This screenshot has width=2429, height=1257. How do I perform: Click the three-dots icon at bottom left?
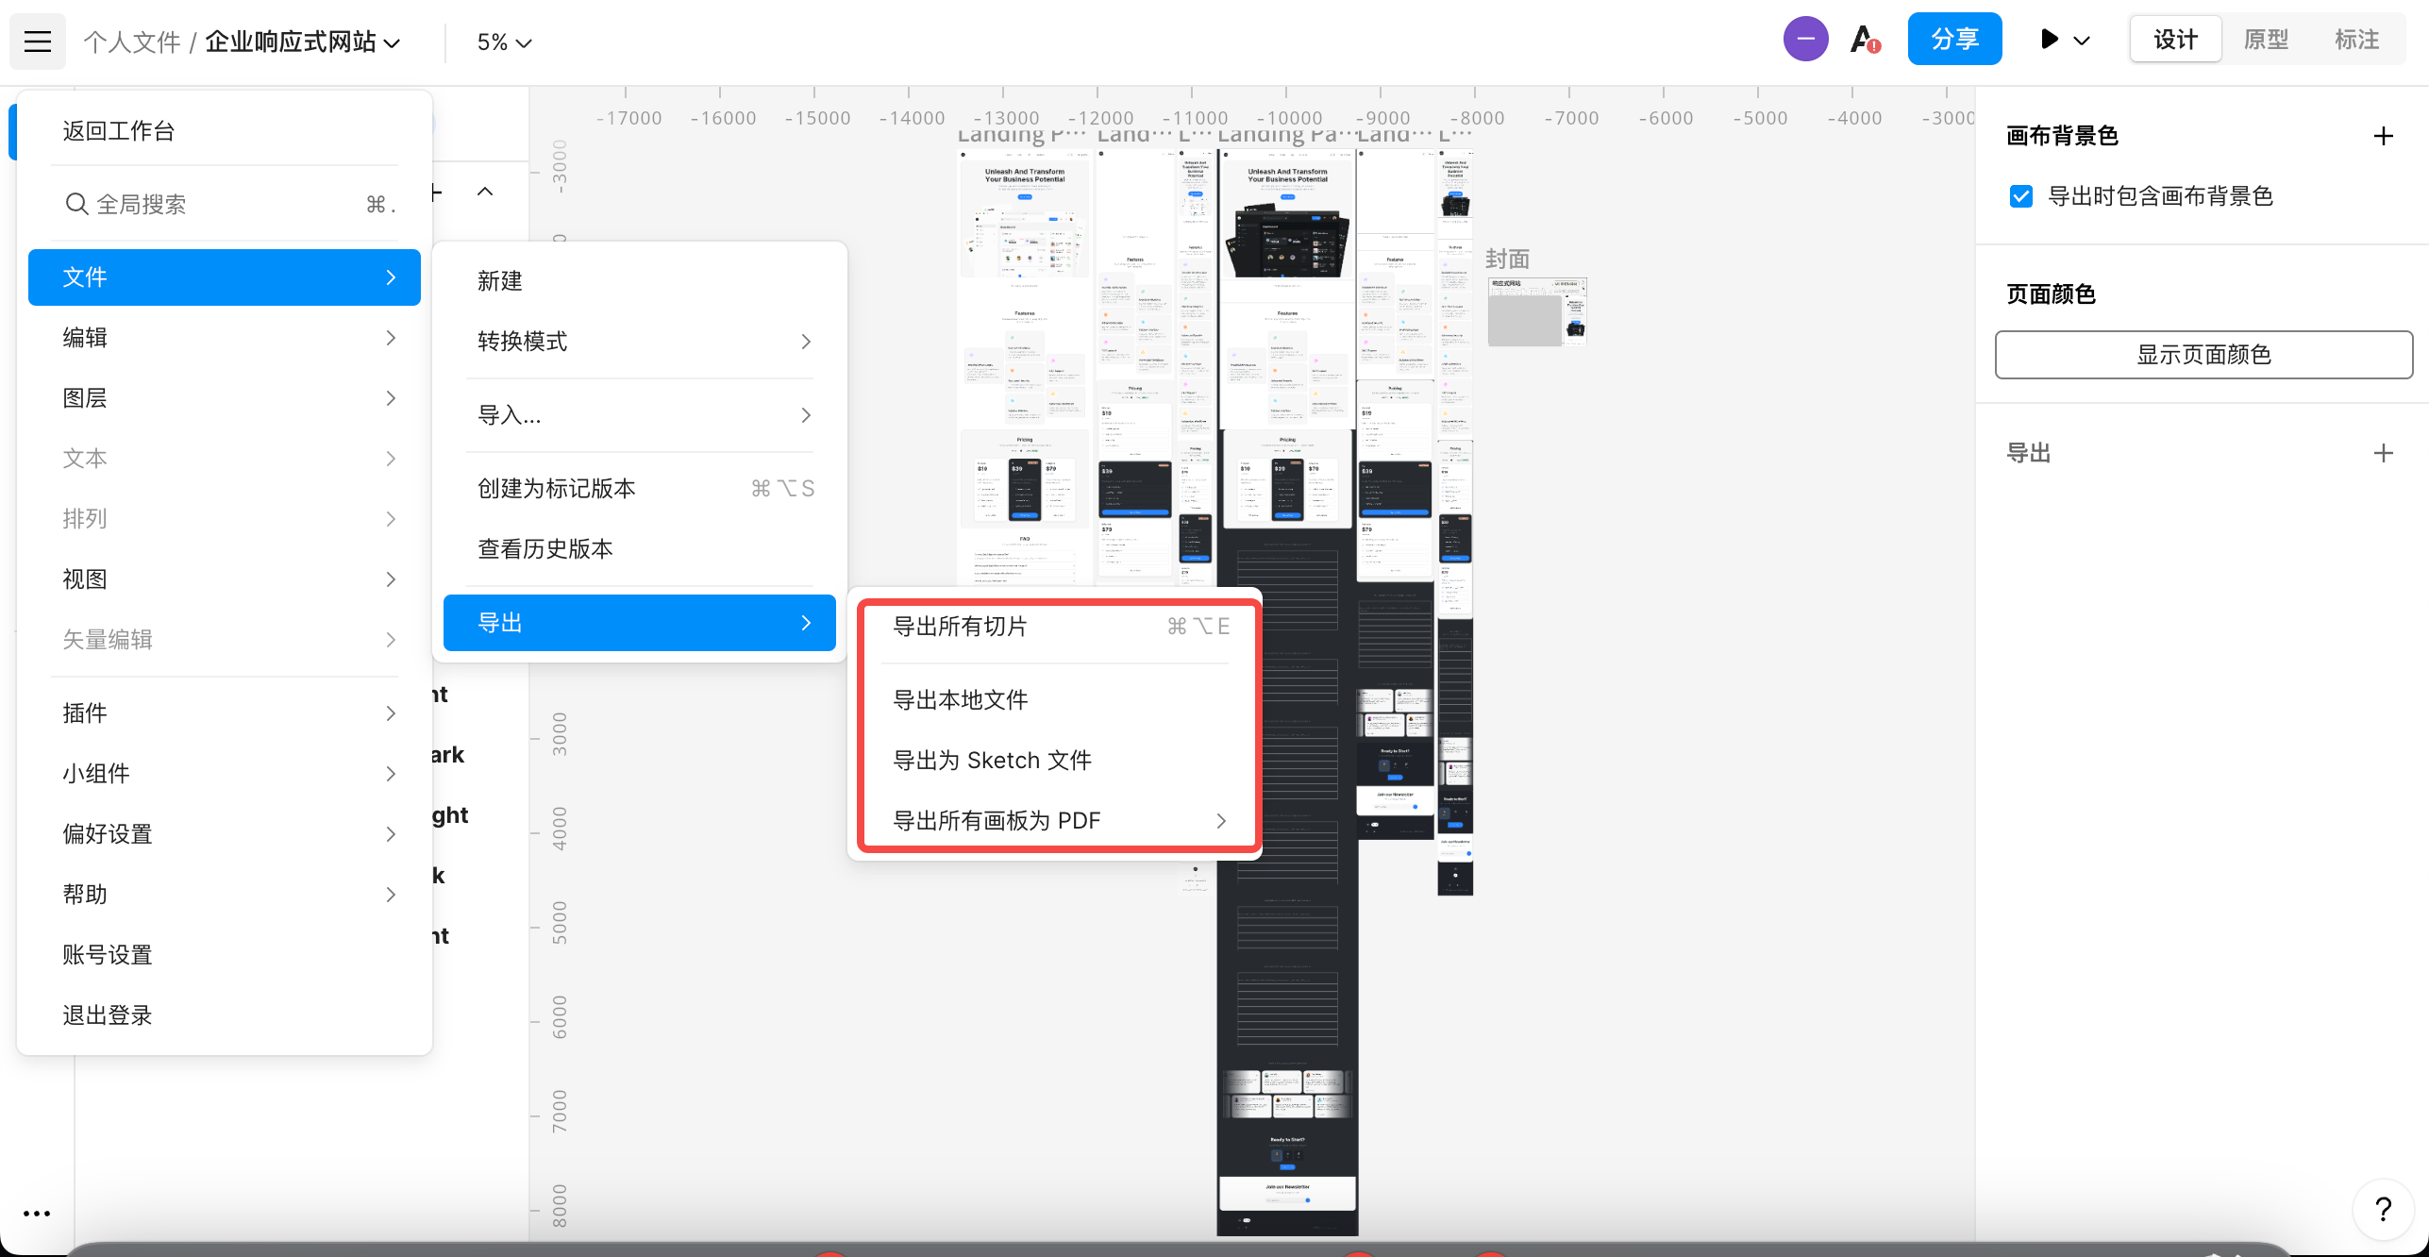point(36,1214)
